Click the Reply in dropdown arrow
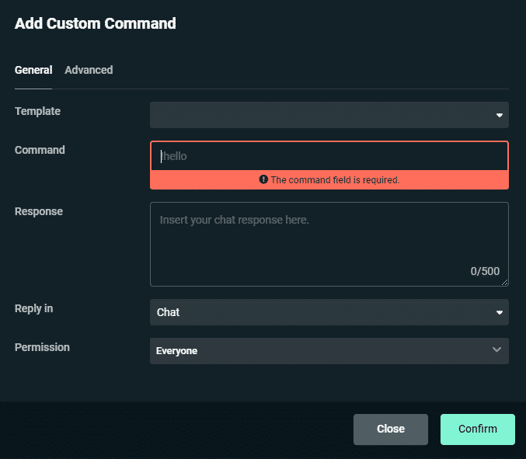526x459 pixels. pyautogui.click(x=499, y=312)
